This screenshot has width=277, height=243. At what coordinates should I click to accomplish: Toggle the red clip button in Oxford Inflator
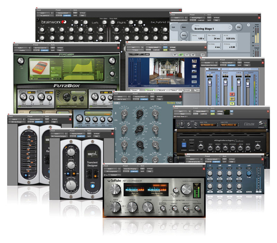click(x=232, y=94)
